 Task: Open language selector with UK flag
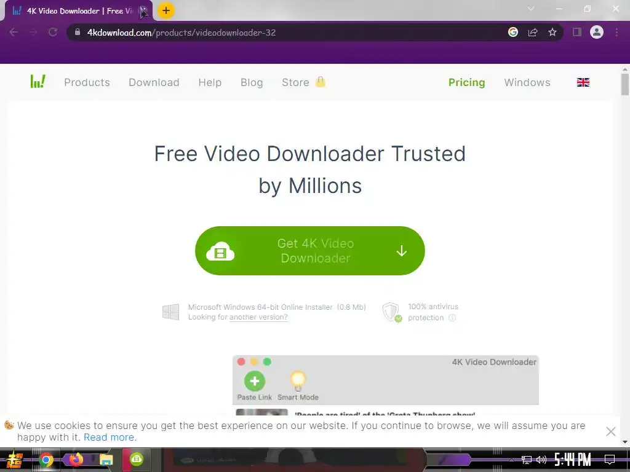click(583, 82)
